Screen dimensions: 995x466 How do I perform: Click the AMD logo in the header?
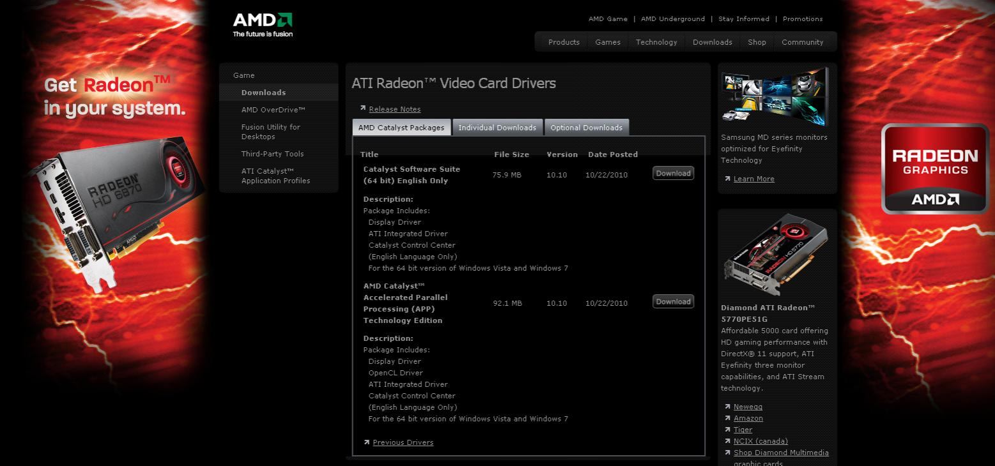click(x=263, y=25)
